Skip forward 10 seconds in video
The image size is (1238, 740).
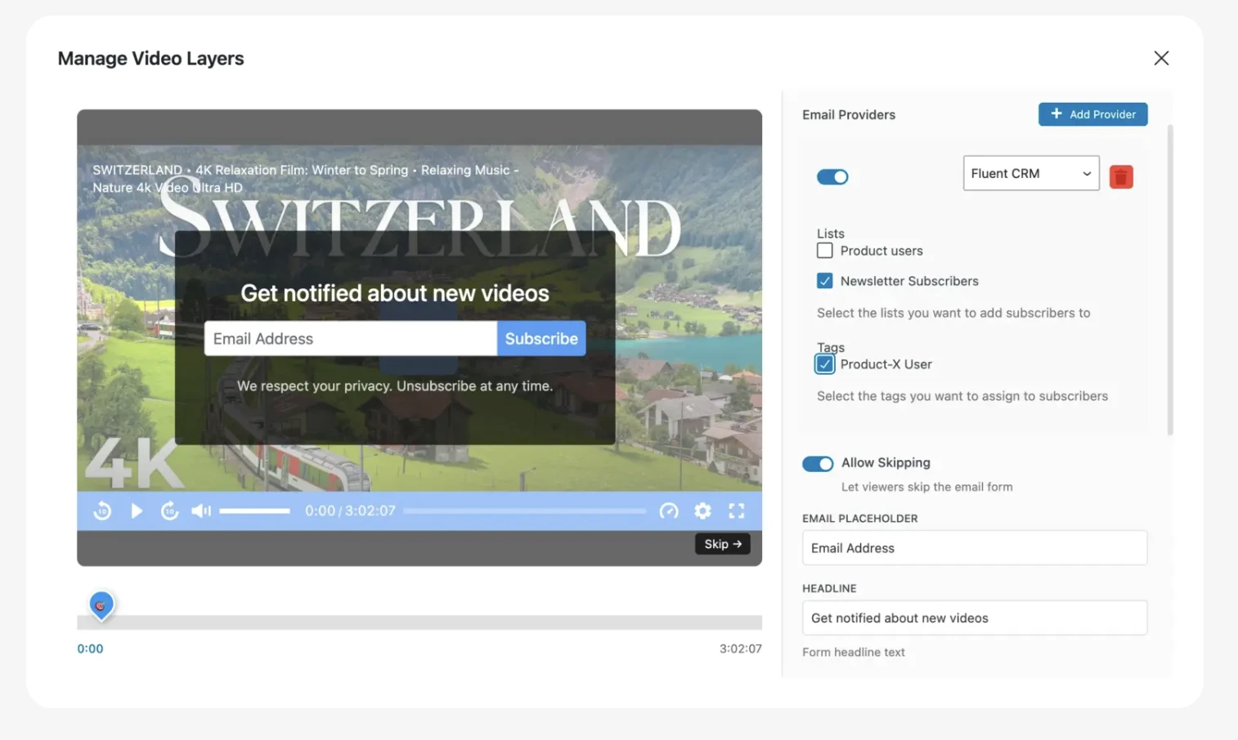point(170,511)
